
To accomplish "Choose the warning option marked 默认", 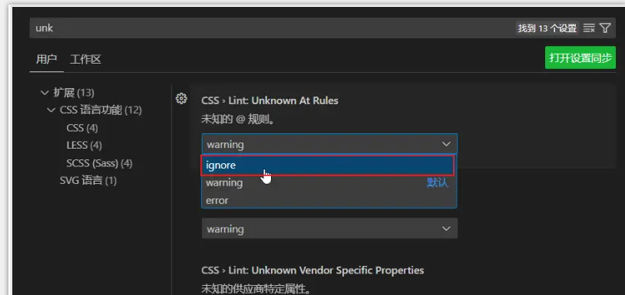I will (329, 183).
